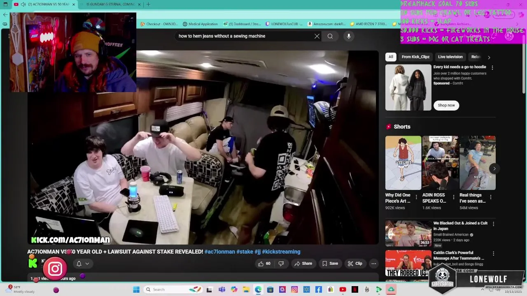Open YouTube app in taskbar

coord(343,289)
